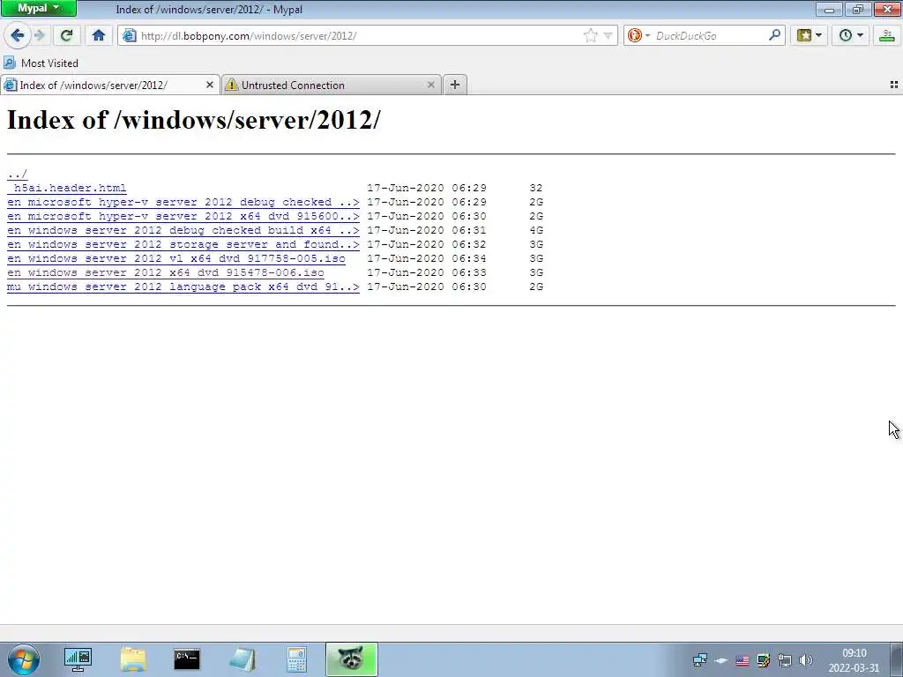The width and height of the screenshot is (903, 677).
Task: Open the history clock toolbar button
Action: (851, 35)
